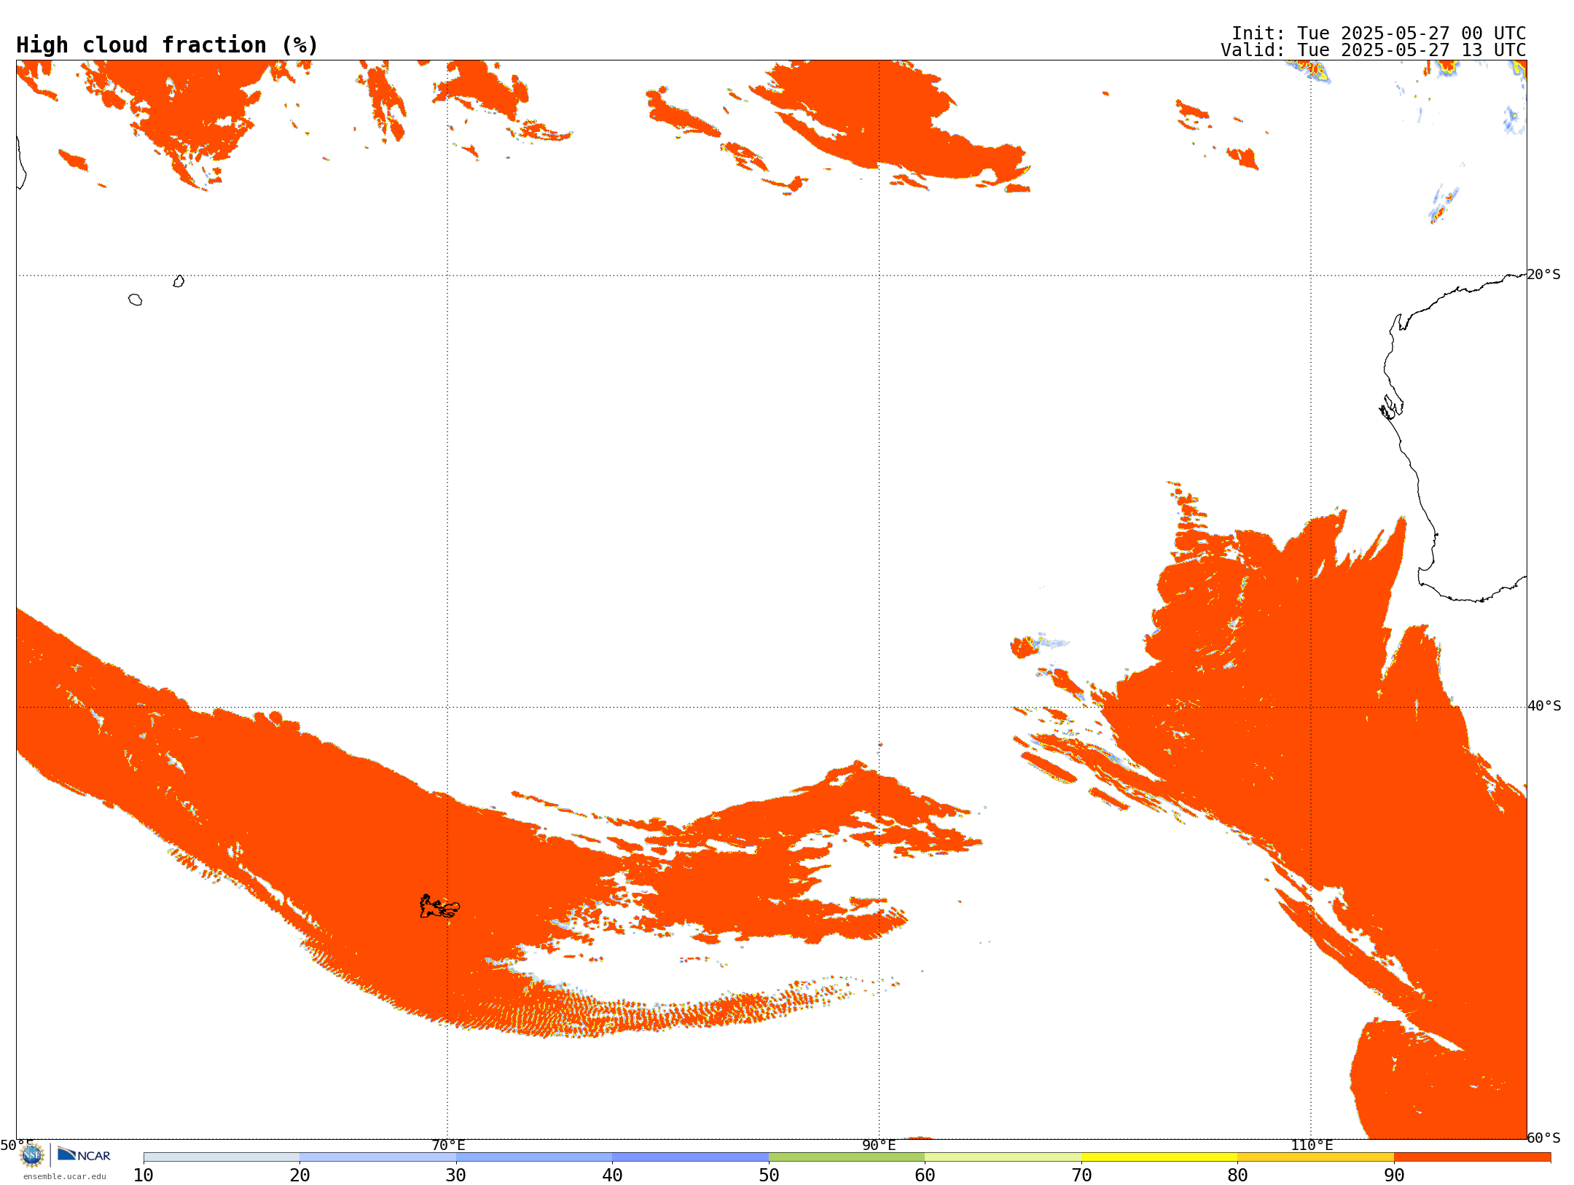Pick the 40–50 periwinkle colorbar segment
The image size is (1574, 1185).
click(x=690, y=1157)
